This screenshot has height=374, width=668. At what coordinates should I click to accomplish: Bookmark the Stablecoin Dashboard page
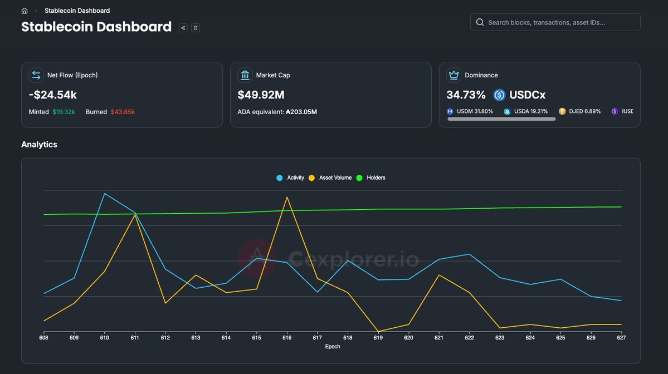tap(196, 28)
